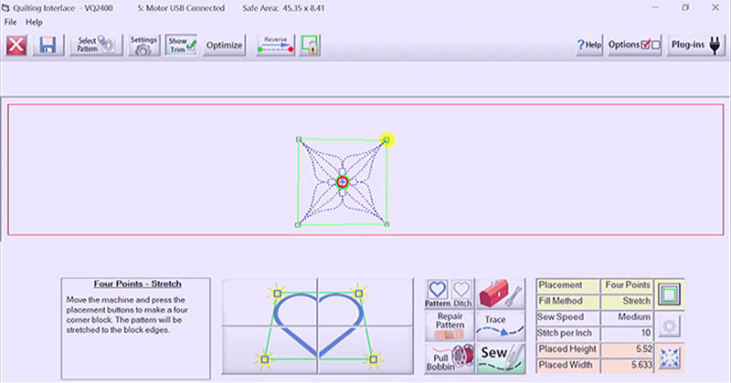Toggle the Options checkbox button
The image size is (731, 383).
pos(634,46)
